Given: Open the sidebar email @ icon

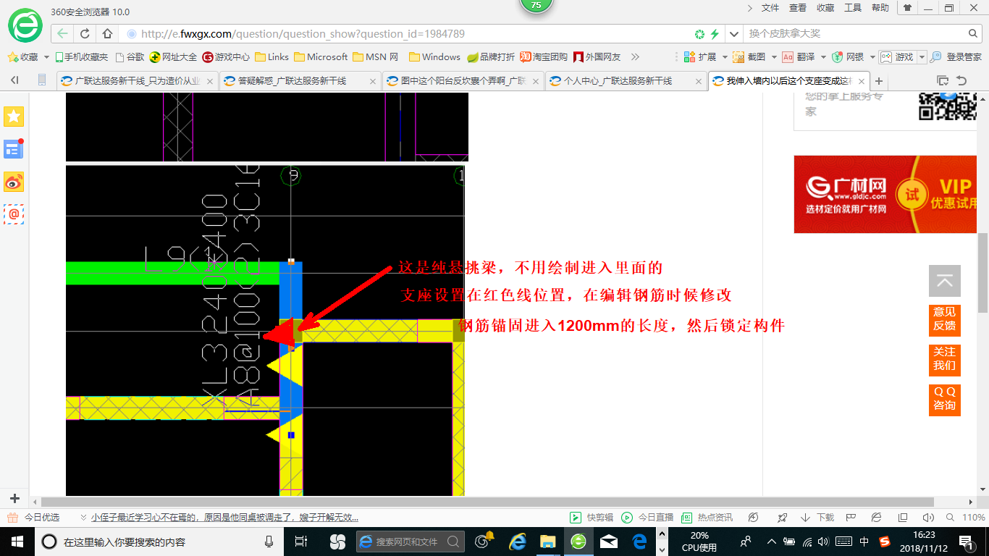Looking at the screenshot, I should pos(14,214).
